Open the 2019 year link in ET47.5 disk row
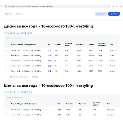 coord(49,56)
